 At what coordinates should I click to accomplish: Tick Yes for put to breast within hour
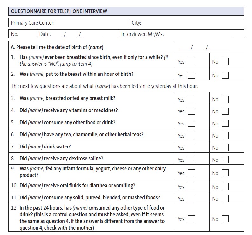coord(191,75)
